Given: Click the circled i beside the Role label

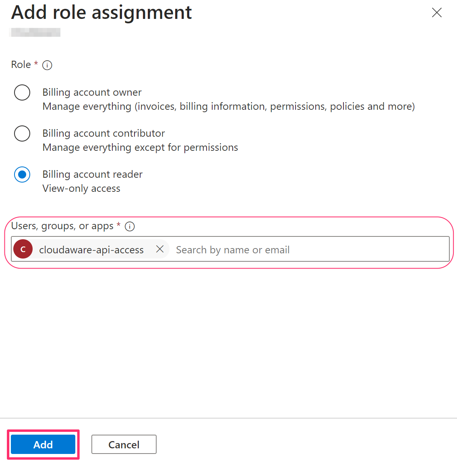Looking at the screenshot, I should (x=47, y=65).
